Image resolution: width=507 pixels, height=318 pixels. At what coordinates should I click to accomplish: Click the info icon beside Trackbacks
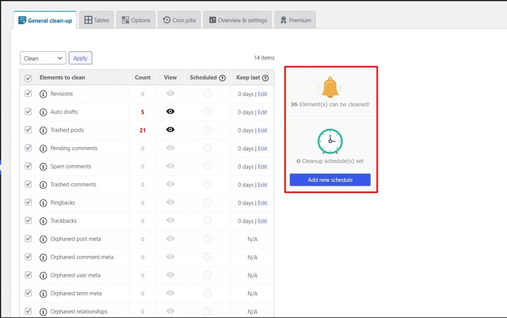point(43,221)
